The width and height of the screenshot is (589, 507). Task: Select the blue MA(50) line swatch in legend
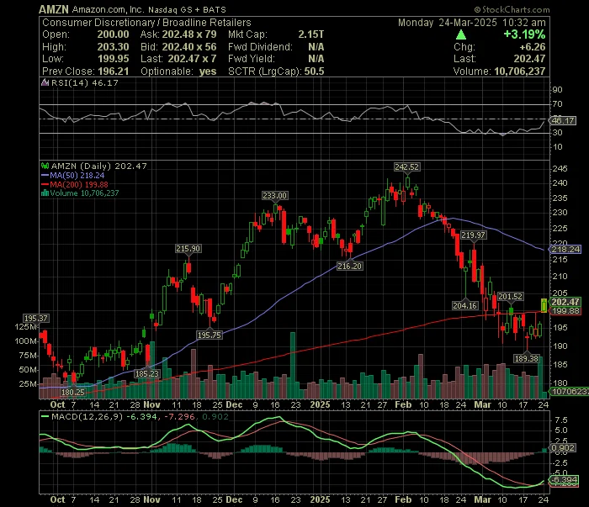pos(45,175)
